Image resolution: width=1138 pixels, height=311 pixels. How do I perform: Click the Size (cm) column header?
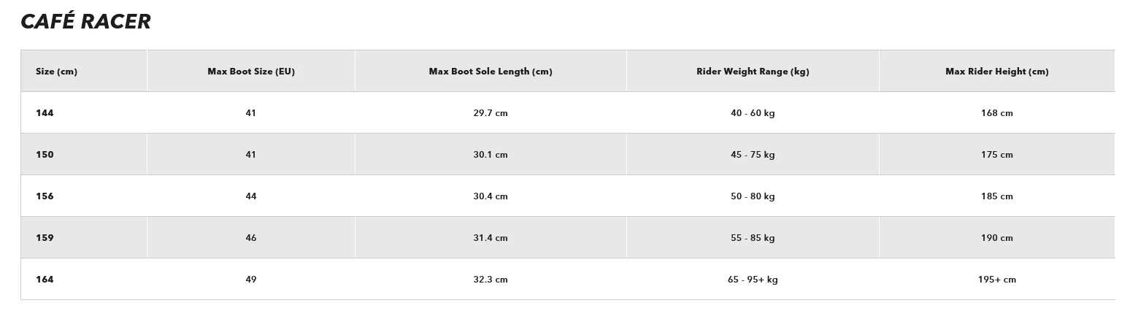(56, 72)
